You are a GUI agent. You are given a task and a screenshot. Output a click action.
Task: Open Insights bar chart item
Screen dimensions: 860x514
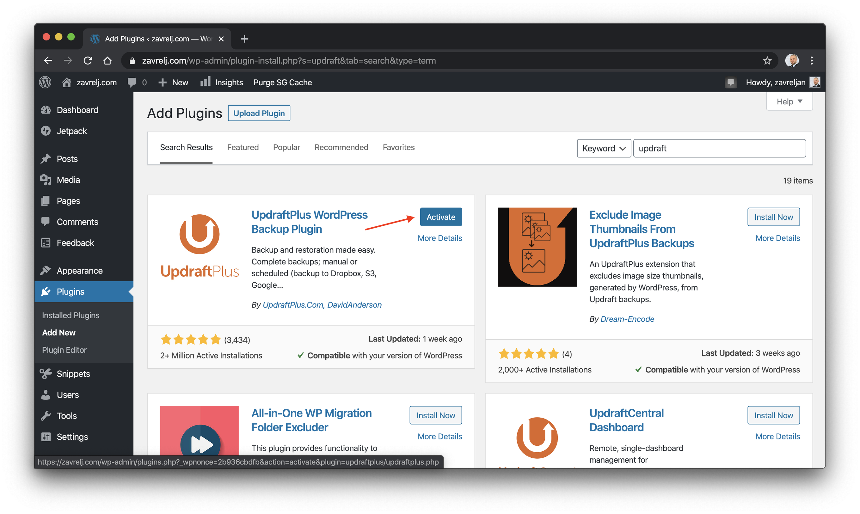pyautogui.click(x=222, y=83)
